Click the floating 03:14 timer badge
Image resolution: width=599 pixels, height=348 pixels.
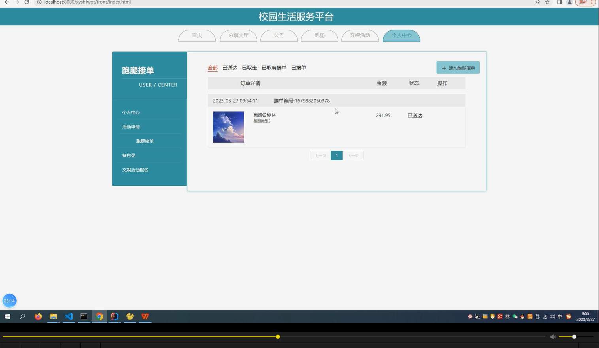tap(9, 301)
